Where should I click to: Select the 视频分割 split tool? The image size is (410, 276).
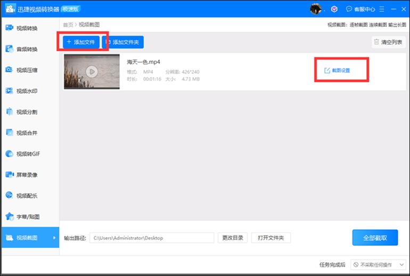(x=27, y=112)
